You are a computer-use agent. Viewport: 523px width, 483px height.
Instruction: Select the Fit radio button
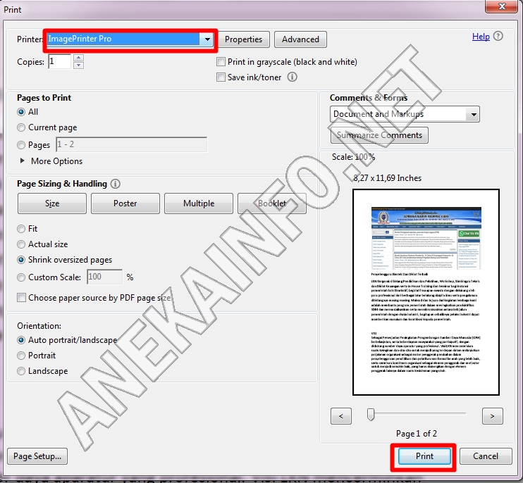coord(21,229)
